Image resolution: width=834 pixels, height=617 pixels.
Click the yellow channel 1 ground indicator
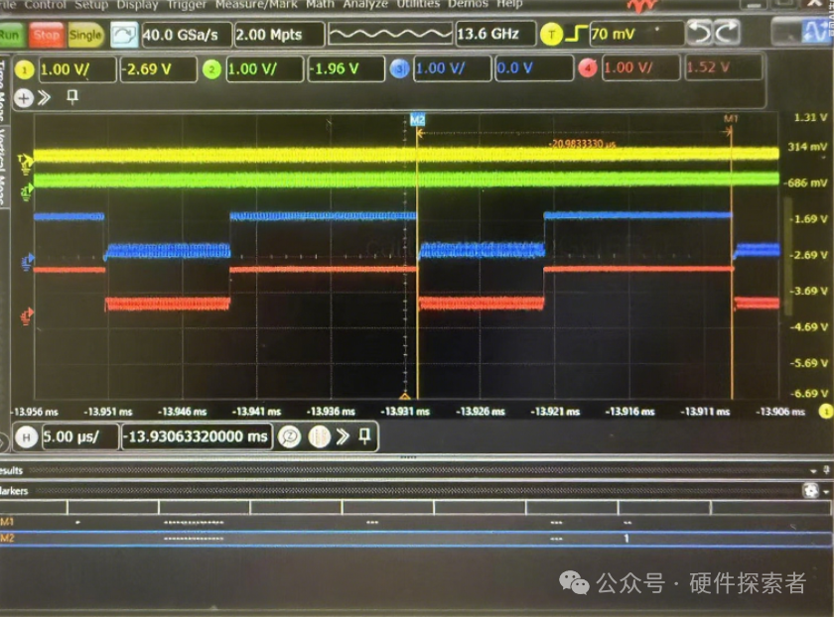(x=25, y=165)
